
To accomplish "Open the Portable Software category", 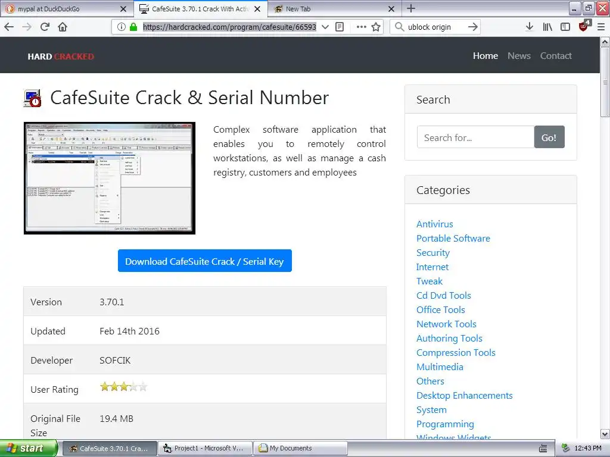I will coord(453,238).
